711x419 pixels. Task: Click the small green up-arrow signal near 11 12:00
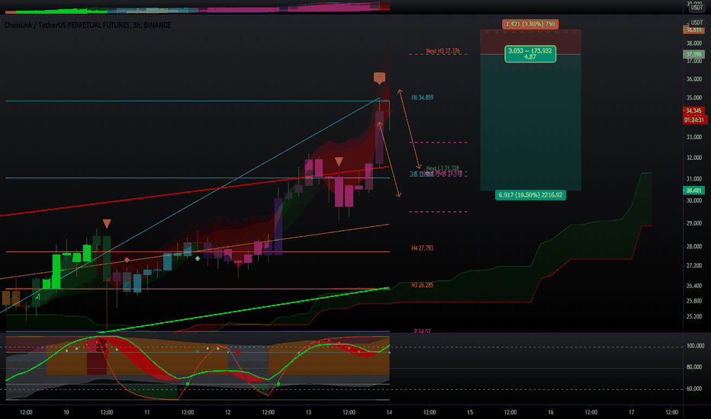(x=198, y=258)
